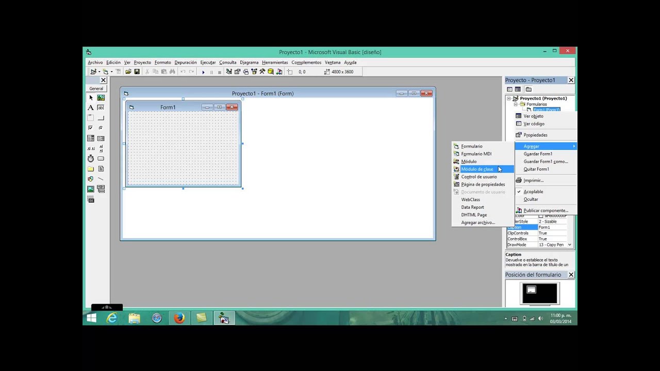This screenshot has width=660, height=371.
Task: Select the CheckBox control tool in toolbox
Action: pyautogui.click(x=91, y=128)
